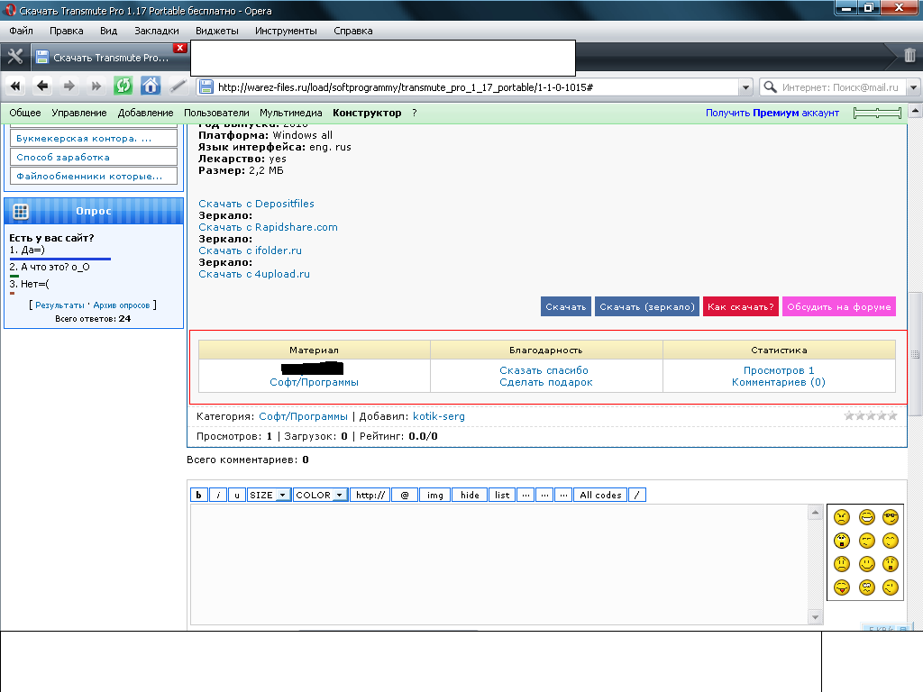The image size is (923, 692).
Task: Toggle italic formatting in comment editor
Action: coord(217,495)
